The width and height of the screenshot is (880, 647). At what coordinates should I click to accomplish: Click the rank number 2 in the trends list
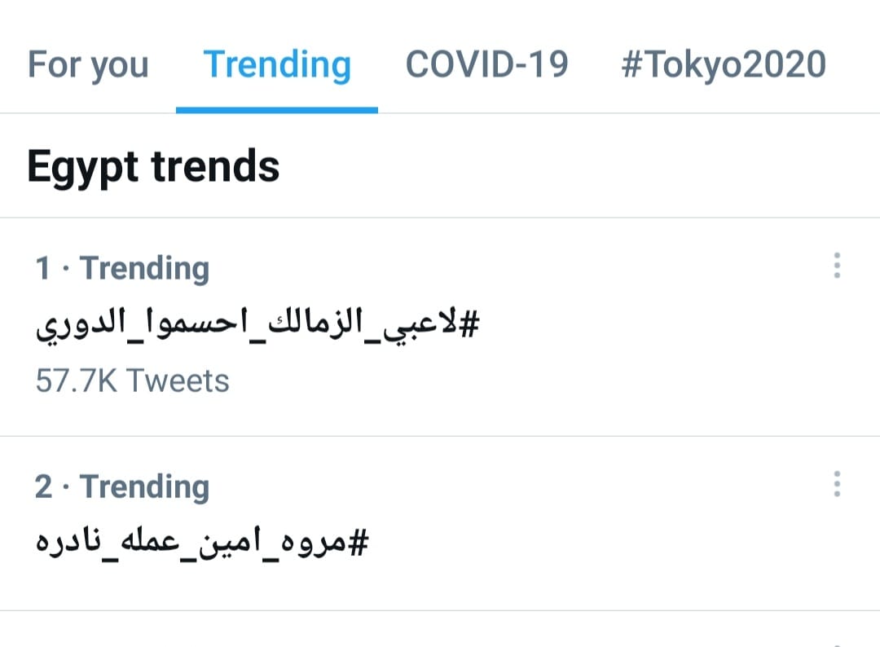(44, 486)
